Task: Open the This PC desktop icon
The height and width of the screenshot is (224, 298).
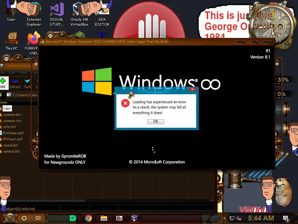Action: (x=11, y=41)
